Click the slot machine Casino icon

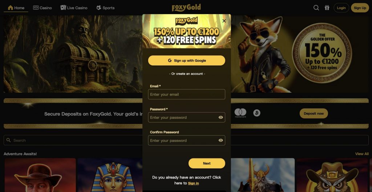pos(36,8)
